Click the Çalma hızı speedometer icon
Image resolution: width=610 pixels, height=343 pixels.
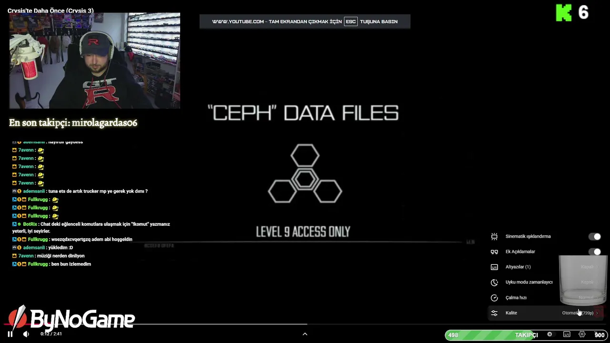[494, 298]
